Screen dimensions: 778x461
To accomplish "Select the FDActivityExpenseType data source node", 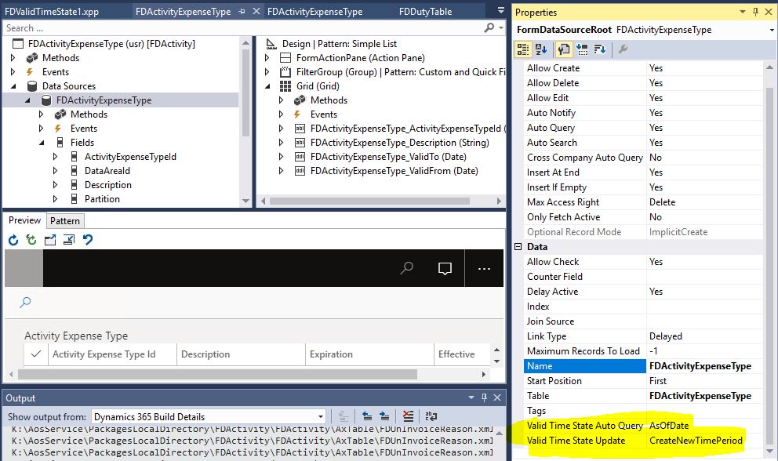I will point(104,100).
